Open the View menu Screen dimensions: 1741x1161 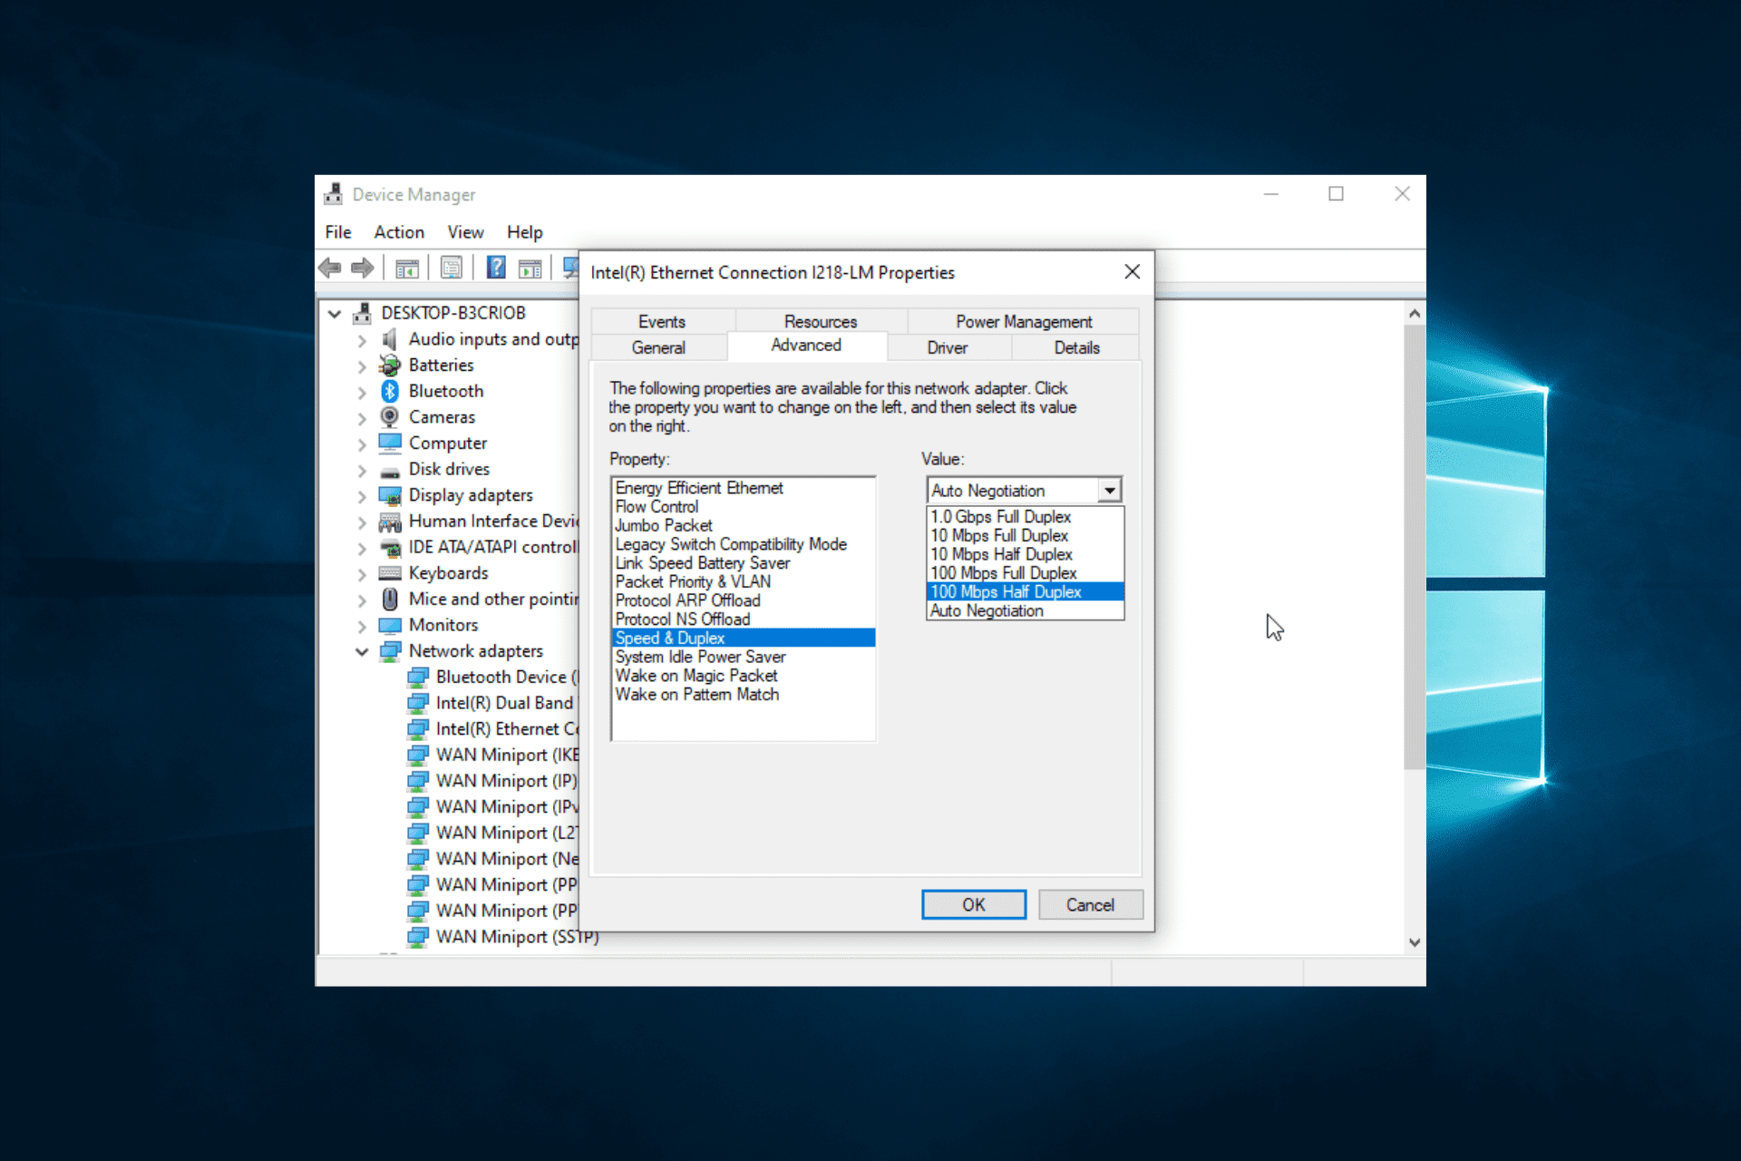coord(465,232)
